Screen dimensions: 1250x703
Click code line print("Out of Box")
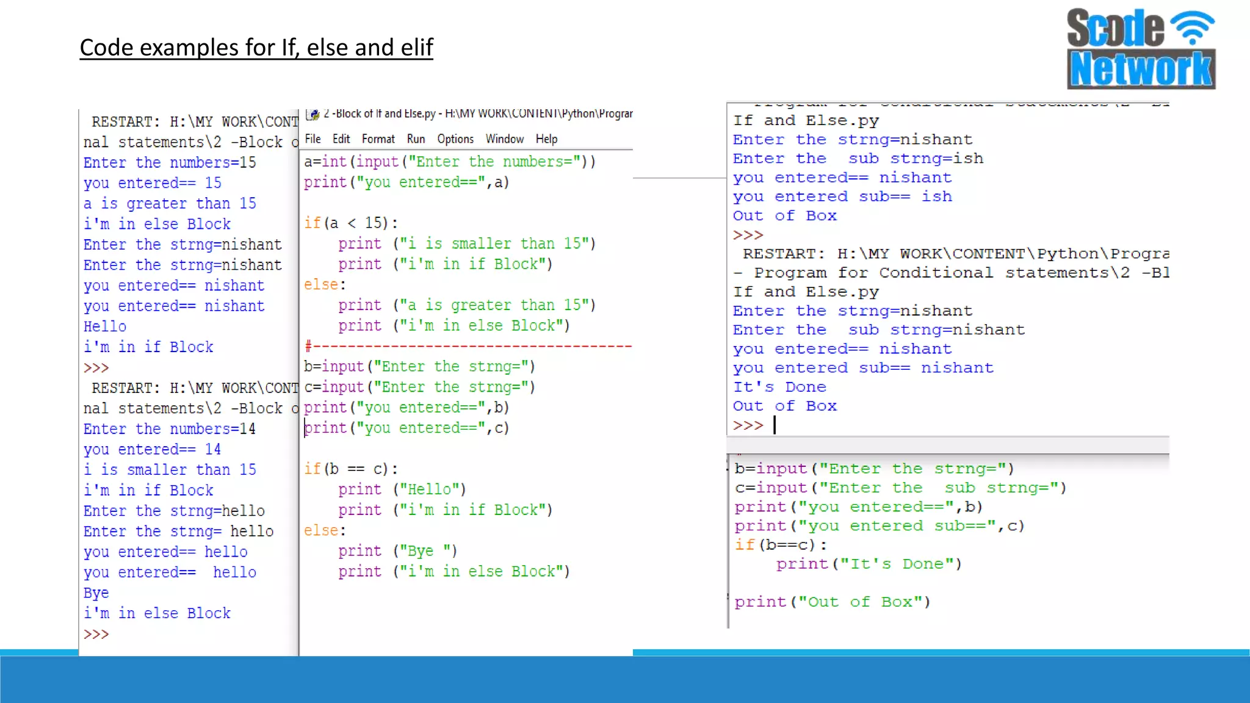point(833,602)
